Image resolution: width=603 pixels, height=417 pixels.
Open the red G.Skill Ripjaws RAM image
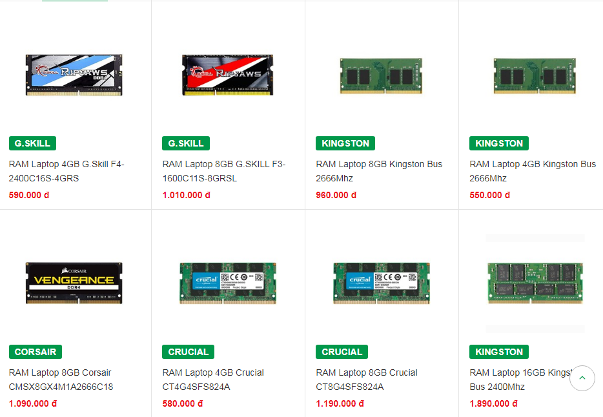[x=228, y=75]
